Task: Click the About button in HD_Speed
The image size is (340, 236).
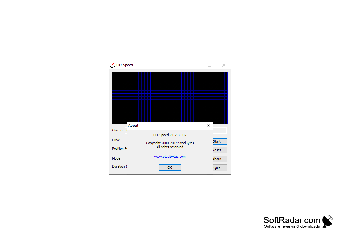Action: [x=220, y=159]
